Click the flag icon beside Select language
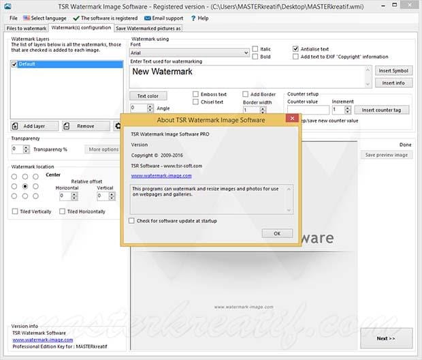 coord(26,18)
